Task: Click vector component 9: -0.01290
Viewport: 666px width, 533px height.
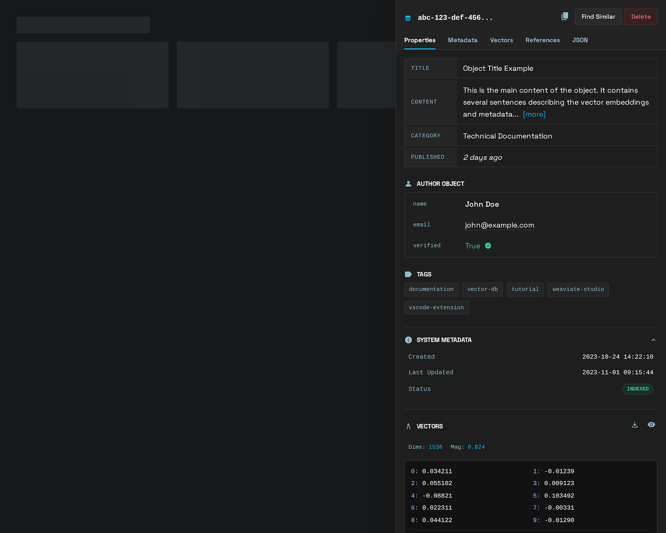Action: pyautogui.click(x=554, y=521)
